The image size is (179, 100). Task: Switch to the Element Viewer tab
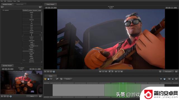coord(20,4)
